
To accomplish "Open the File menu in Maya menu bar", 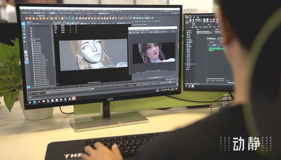I will click(22, 10).
